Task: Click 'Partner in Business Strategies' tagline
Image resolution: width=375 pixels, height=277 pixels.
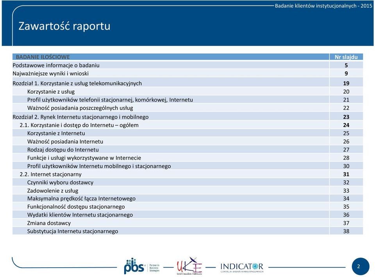Action: click(154, 268)
